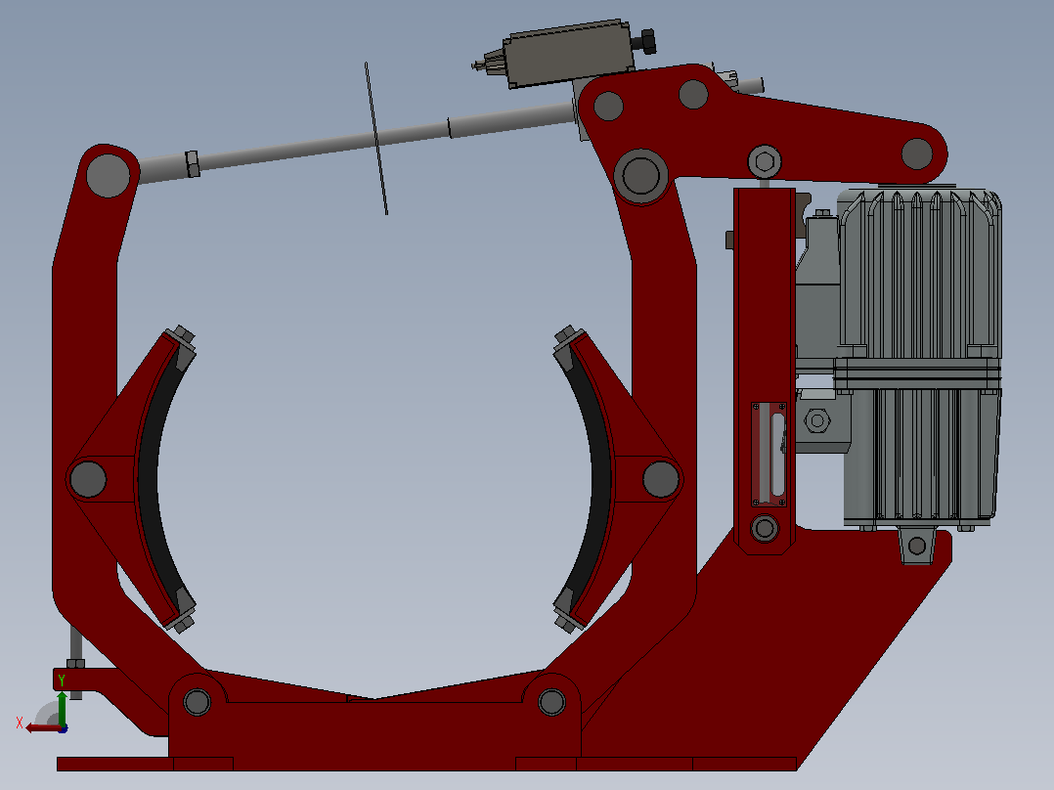Select the left brake shoe pivot pin
The image size is (1054, 790).
point(88,479)
